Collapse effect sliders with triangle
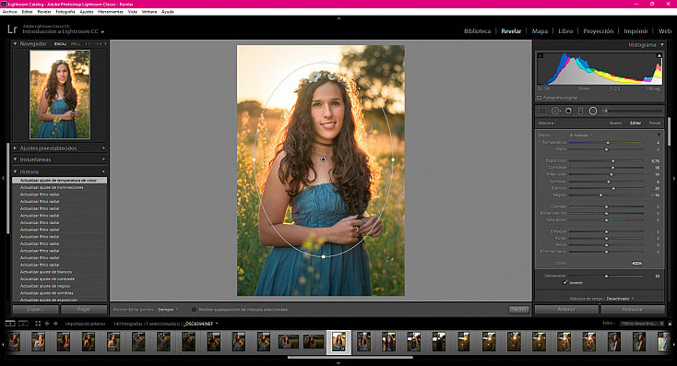The height and width of the screenshot is (366, 677). click(x=659, y=136)
